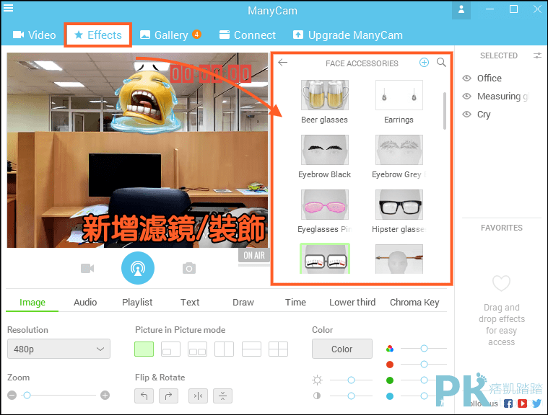Select side-by-side vertical split layout

pyautogui.click(x=224, y=349)
